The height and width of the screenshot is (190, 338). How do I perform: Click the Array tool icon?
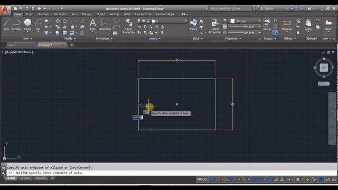72,33
